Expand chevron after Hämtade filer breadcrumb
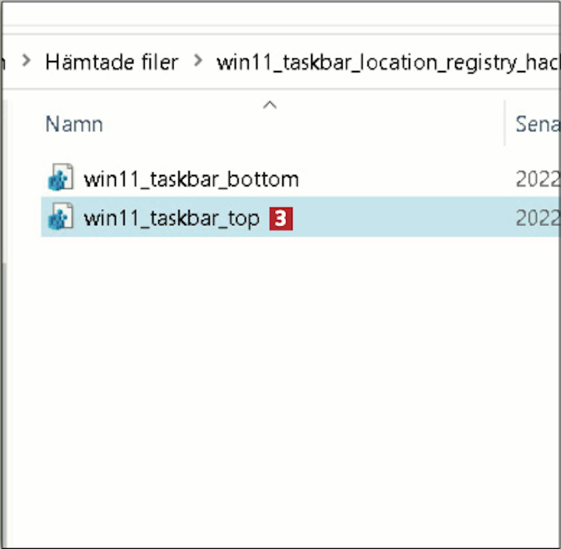 198,60
